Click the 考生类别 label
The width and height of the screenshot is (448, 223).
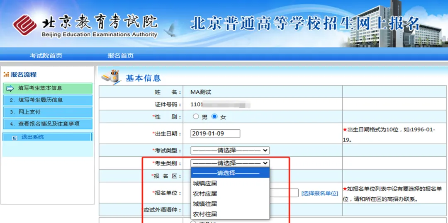click(167, 163)
